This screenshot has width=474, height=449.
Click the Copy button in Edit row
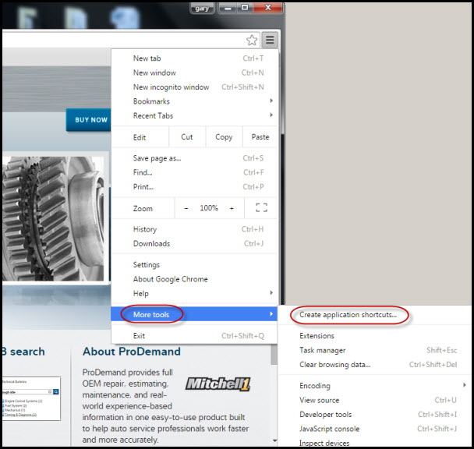224,137
